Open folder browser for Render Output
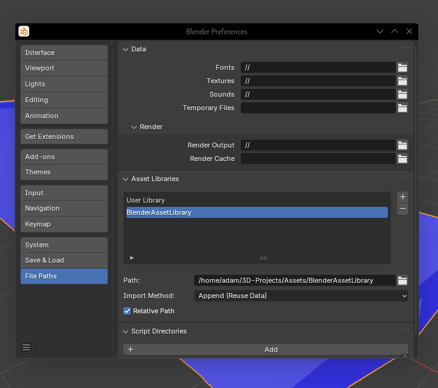 402,145
